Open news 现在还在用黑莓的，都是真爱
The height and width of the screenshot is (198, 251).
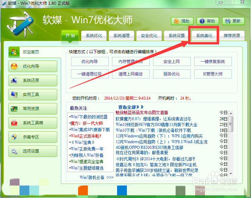point(142,153)
